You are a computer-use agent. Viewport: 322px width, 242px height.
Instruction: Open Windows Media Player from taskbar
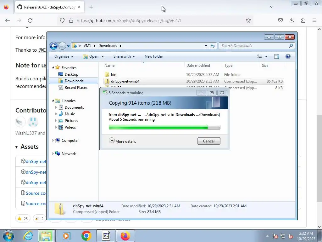[x=66, y=236]
